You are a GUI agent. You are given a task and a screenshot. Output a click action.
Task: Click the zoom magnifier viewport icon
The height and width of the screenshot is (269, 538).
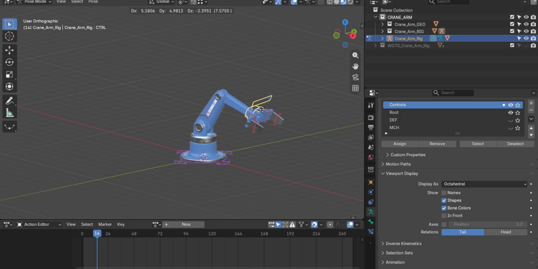(356, 55)
